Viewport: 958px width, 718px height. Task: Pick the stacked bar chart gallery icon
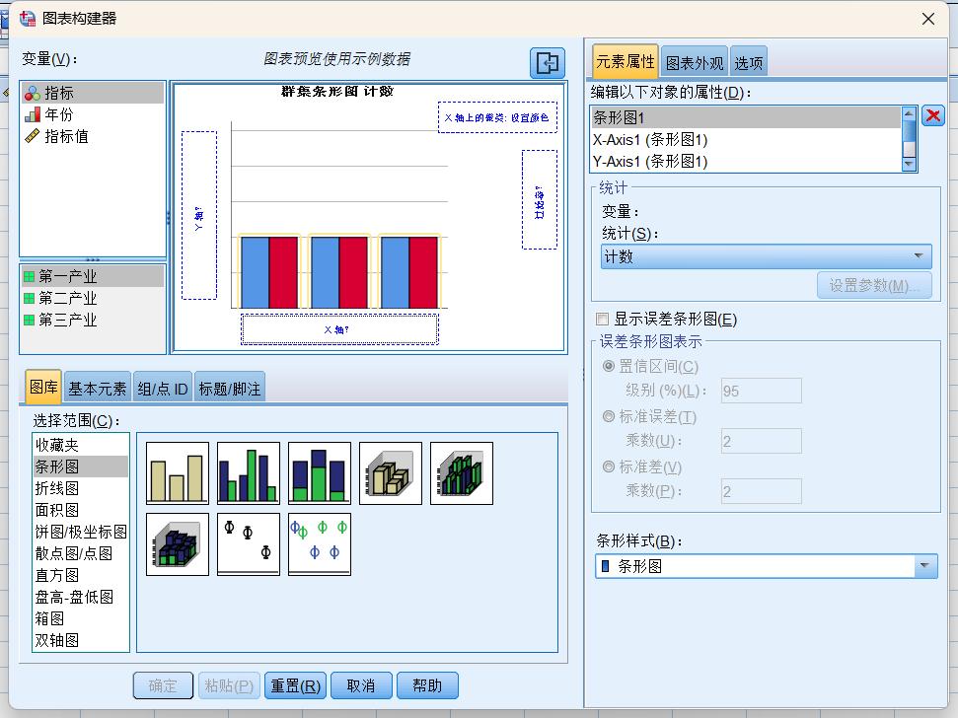pyautogui.click(x=319, y=472)
